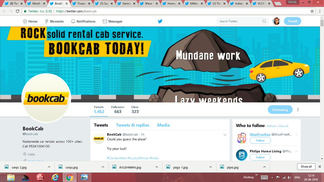The width and height of the screenshot is (324, 182).
Task: Click the search magnifier icon
Action: [264, 21]
